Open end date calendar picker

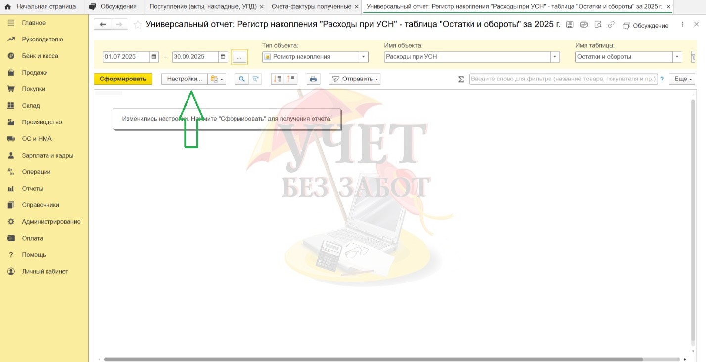pos(223,57)
